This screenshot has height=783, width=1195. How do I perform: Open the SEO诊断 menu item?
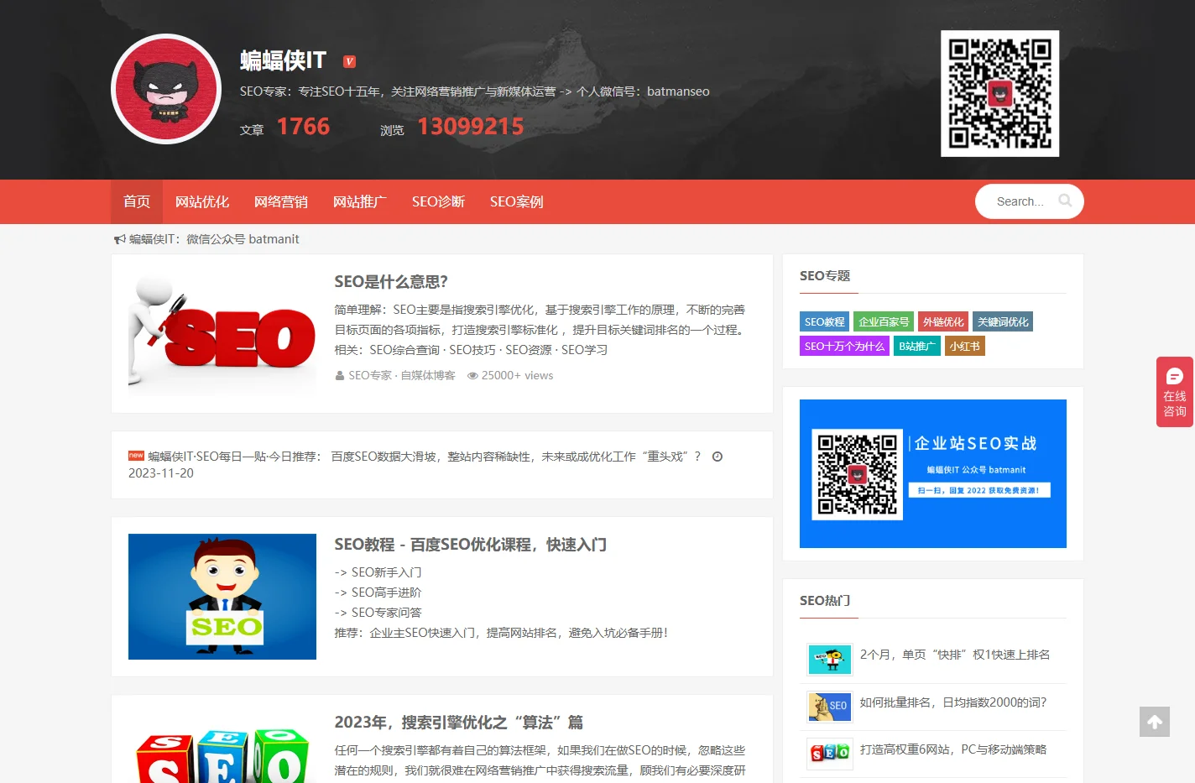438,201
